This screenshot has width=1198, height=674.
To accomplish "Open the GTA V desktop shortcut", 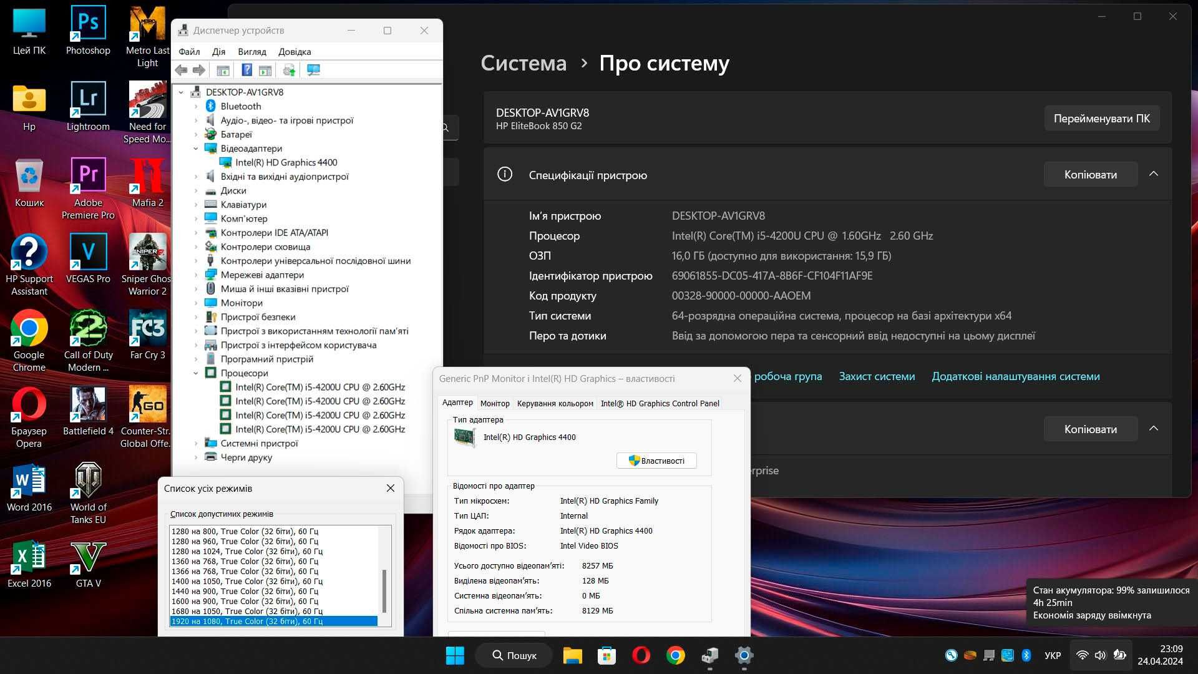I will pos(88,564).
